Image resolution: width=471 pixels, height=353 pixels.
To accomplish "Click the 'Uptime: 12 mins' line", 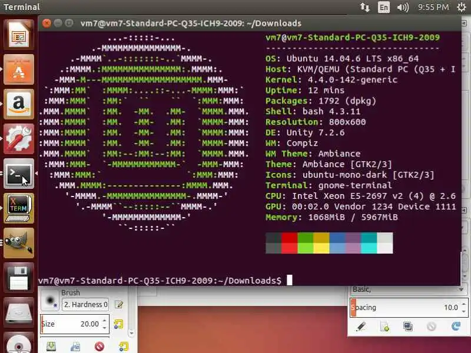I will [305, 90].
